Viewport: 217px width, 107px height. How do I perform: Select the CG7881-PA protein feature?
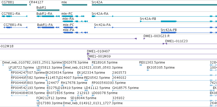click(x=15, y=27)
